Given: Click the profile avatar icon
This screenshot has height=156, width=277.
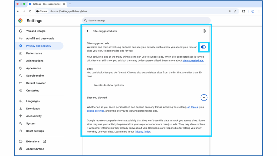Looking at the screenshot, I should pyautogui.click(x=253, y=11).
